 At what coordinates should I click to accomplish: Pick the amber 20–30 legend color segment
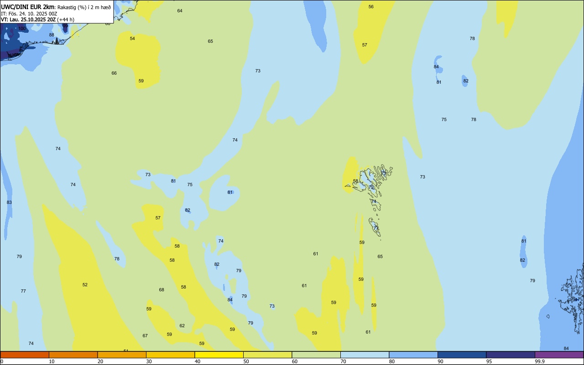(122, 355)
